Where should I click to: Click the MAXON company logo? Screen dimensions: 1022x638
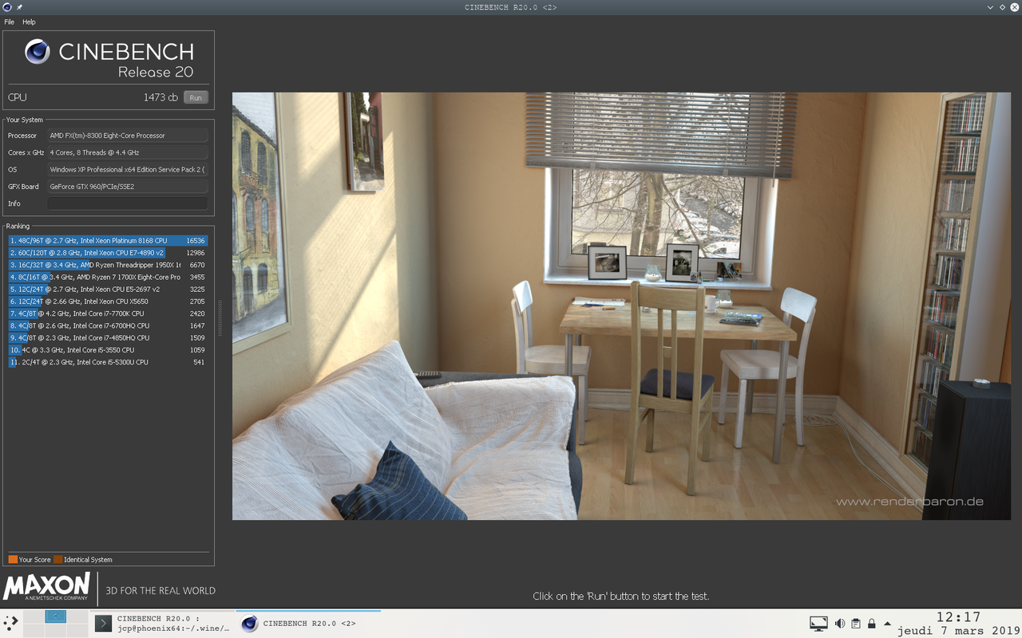46,589
